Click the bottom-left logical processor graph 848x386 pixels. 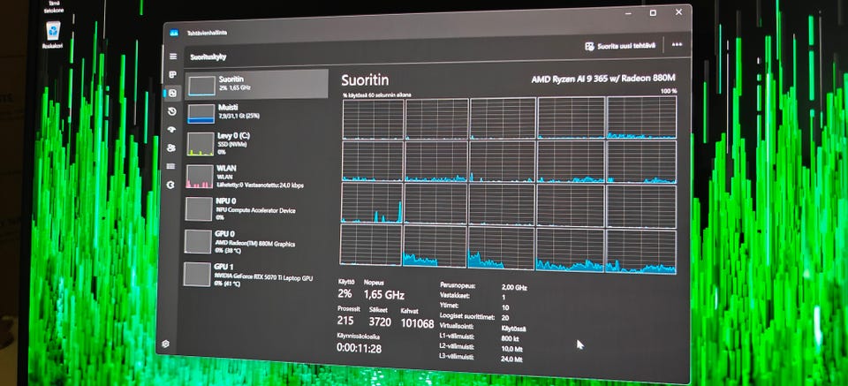coord(371,245)
